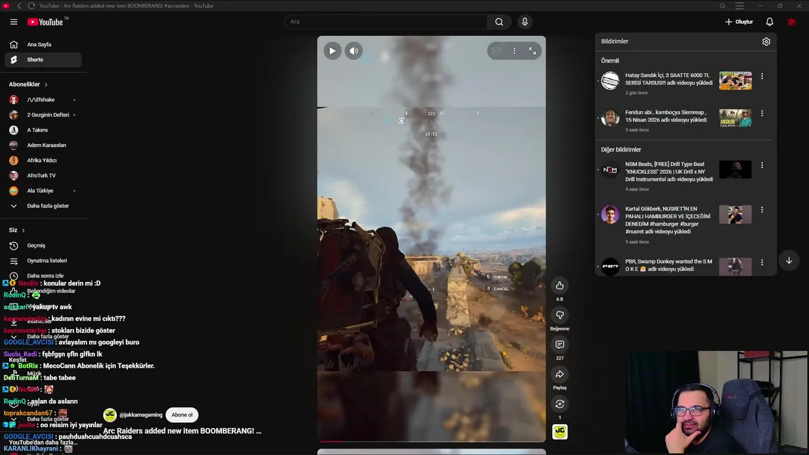Open the Feridun abi channel avatar
The height and width of the screenshot is (455, 809).
610,118
